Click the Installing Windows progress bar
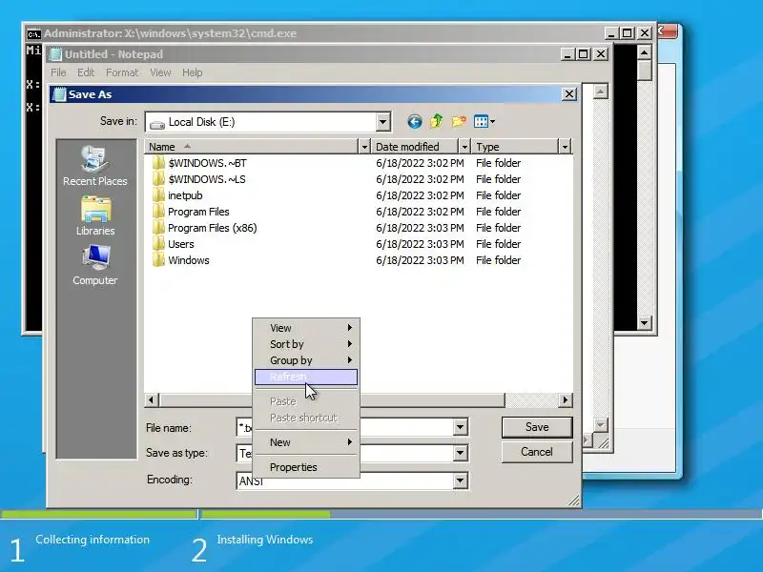The height and width of the screenshot is (572, 763). (482, 514)
